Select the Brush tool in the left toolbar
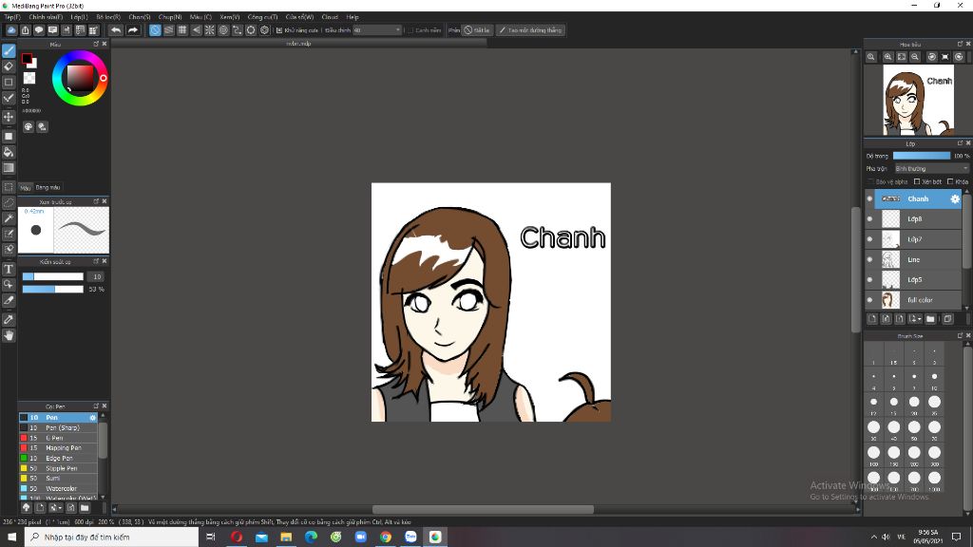 pyautogui.click(x=9, y=51)
